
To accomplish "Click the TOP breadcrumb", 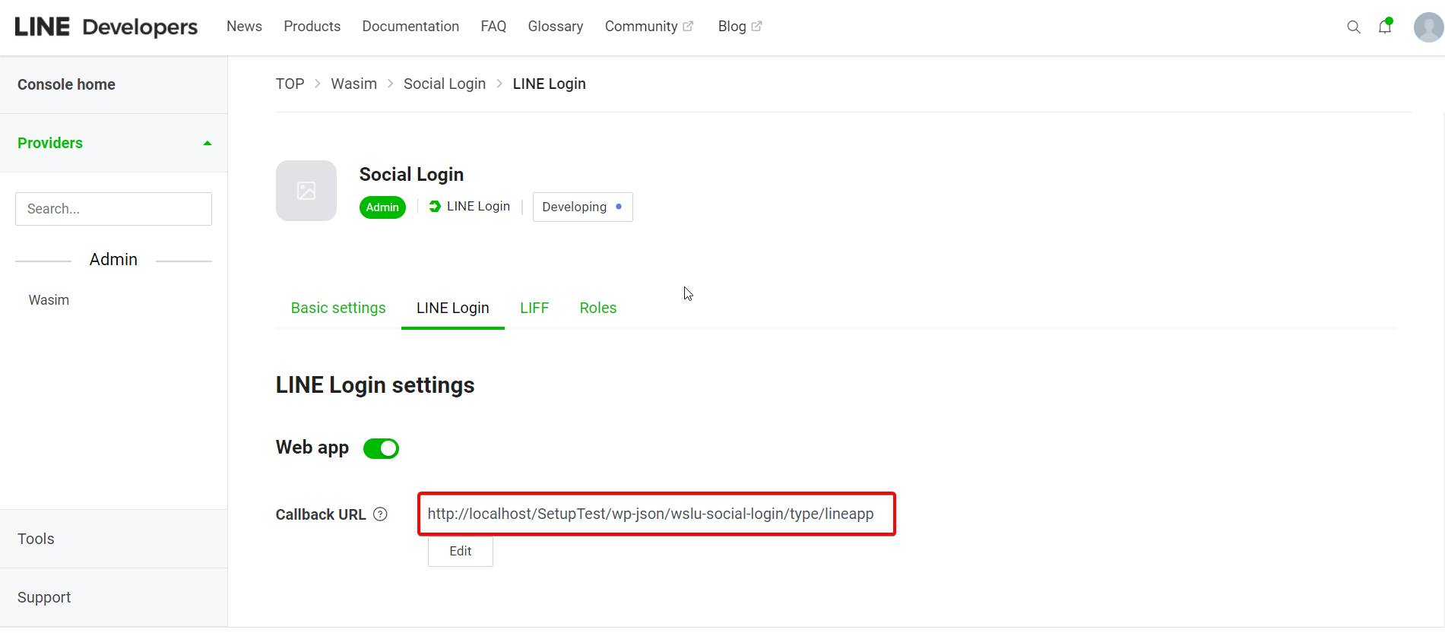I will point(290,84).
